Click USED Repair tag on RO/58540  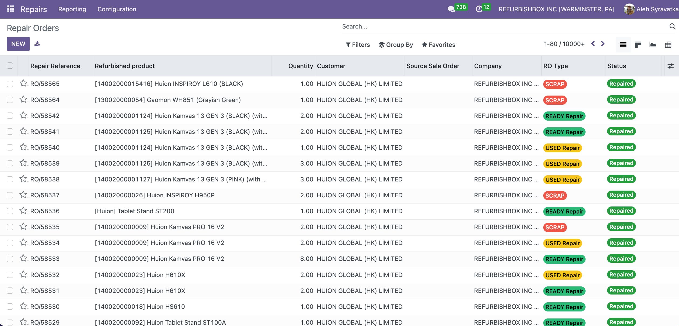coord(562,148)
